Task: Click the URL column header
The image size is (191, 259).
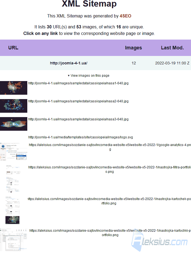Action: pos(13,48)
